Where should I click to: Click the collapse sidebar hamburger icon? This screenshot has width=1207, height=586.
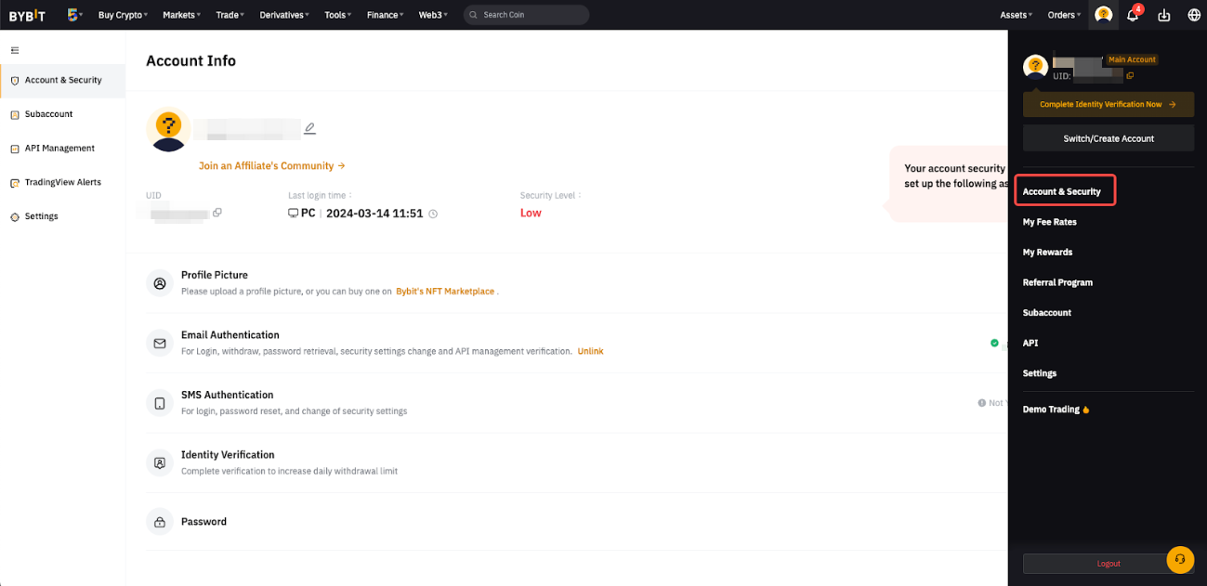click(14, 50)
